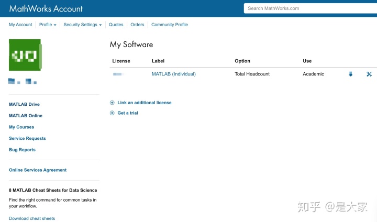The height and width of the screenshot is (222, 377).
Task: Open the Online Services Agreement link
Action: tap(38, 170)
